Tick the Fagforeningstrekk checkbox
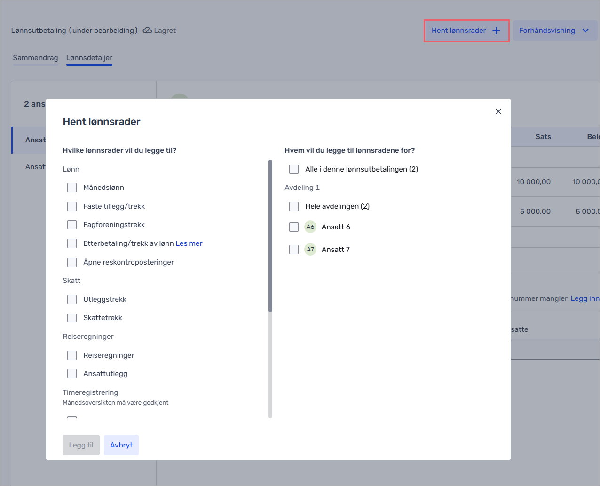Image resolution: width=600 pixels, height=486 pixels. point(72,225)
